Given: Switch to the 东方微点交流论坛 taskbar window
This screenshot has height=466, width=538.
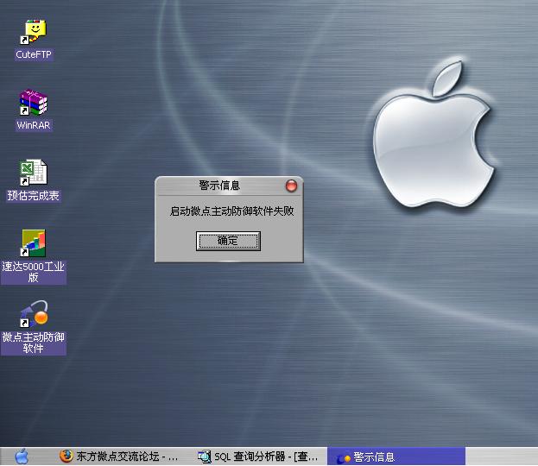Looking at the screenshot, I should [x=125, y=457].
